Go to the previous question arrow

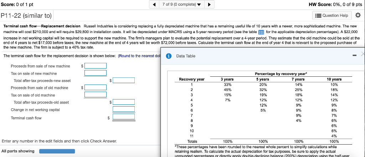(154, 4)
